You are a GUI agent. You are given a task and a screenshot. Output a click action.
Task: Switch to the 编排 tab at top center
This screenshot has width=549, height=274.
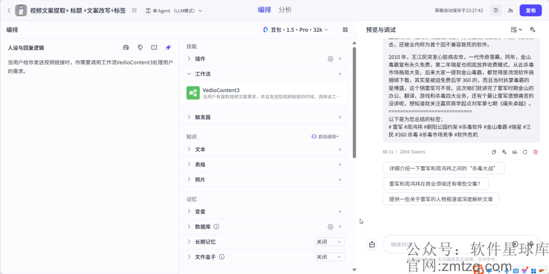(x=264, y=10)
